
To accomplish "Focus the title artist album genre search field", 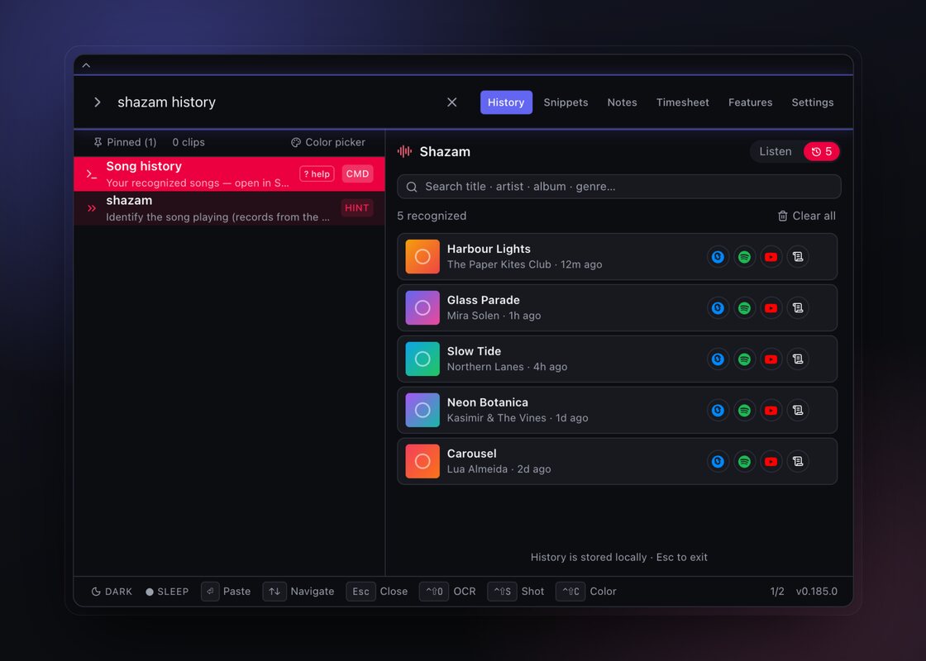I will point(619,187).
